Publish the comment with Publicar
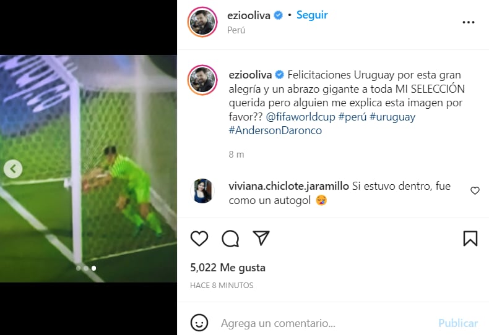 click(458, 323)
